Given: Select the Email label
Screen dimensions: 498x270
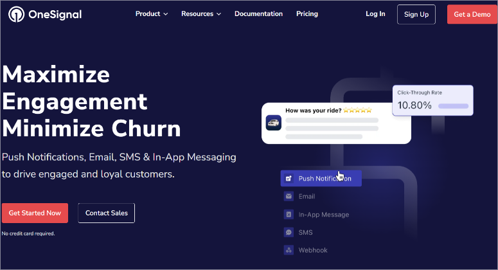Looking at the screenshot, I should (307, 196).
